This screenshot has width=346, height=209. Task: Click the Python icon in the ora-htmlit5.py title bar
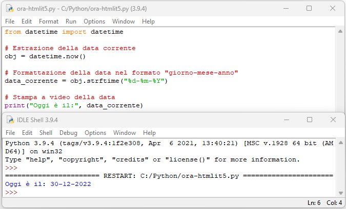pyautogui.click(x=10, y=9)
